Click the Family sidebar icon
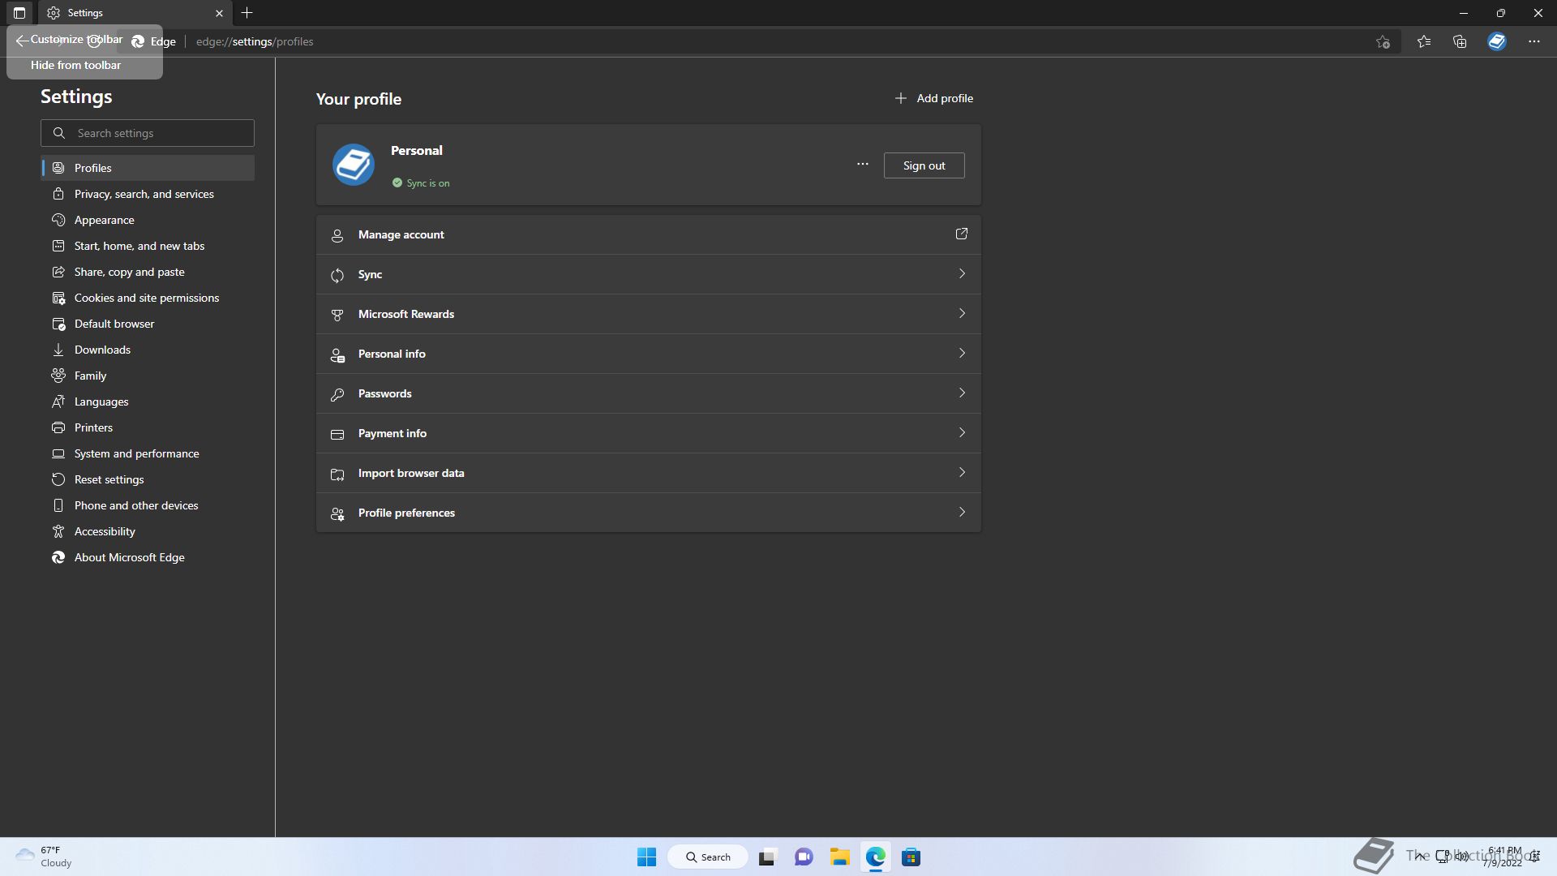Viewport: 1557px width, 876px height. click(x=58, y=376)
